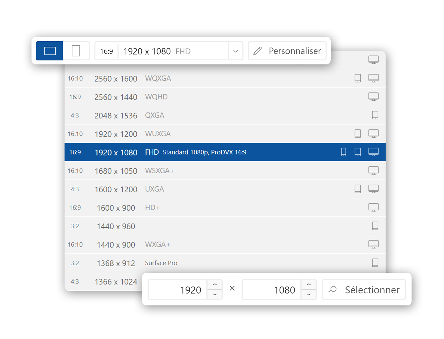Open the resolution dropdown arrow
The width and height of the screenshot is (444, 339).
click(x=236, y=51)
